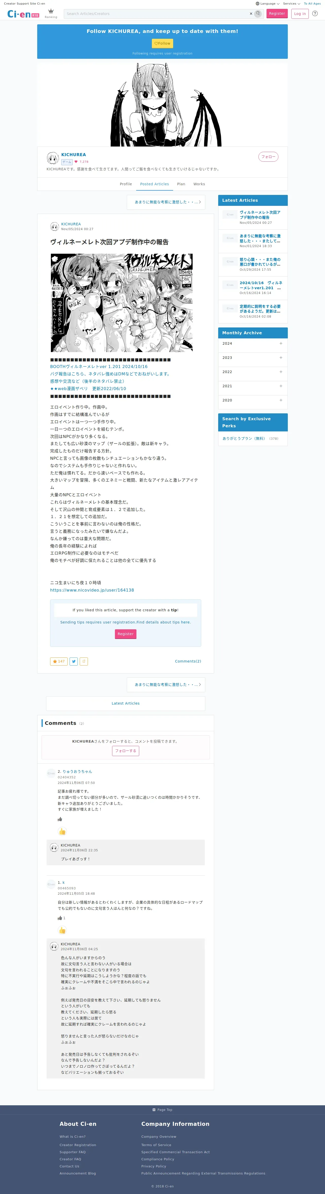Click the heart follower count 7,278

click(82, 162)
